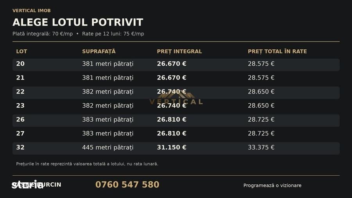The image size is (352, 198).
Task: Click the SUPRAFAȚĂ column header
Action: (99, 51)
